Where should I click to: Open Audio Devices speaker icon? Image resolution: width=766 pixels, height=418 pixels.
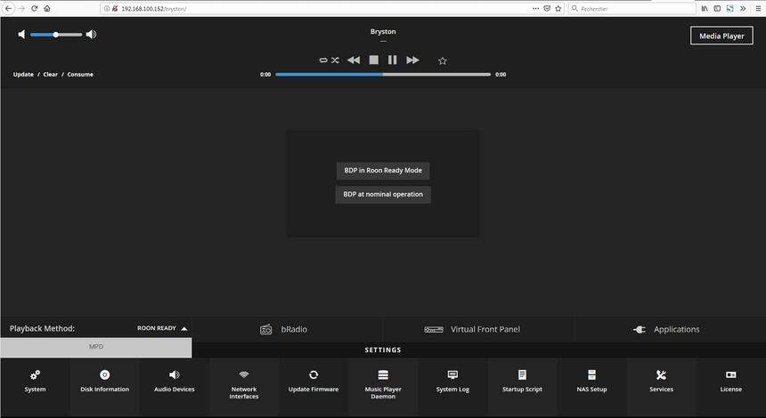175,374
